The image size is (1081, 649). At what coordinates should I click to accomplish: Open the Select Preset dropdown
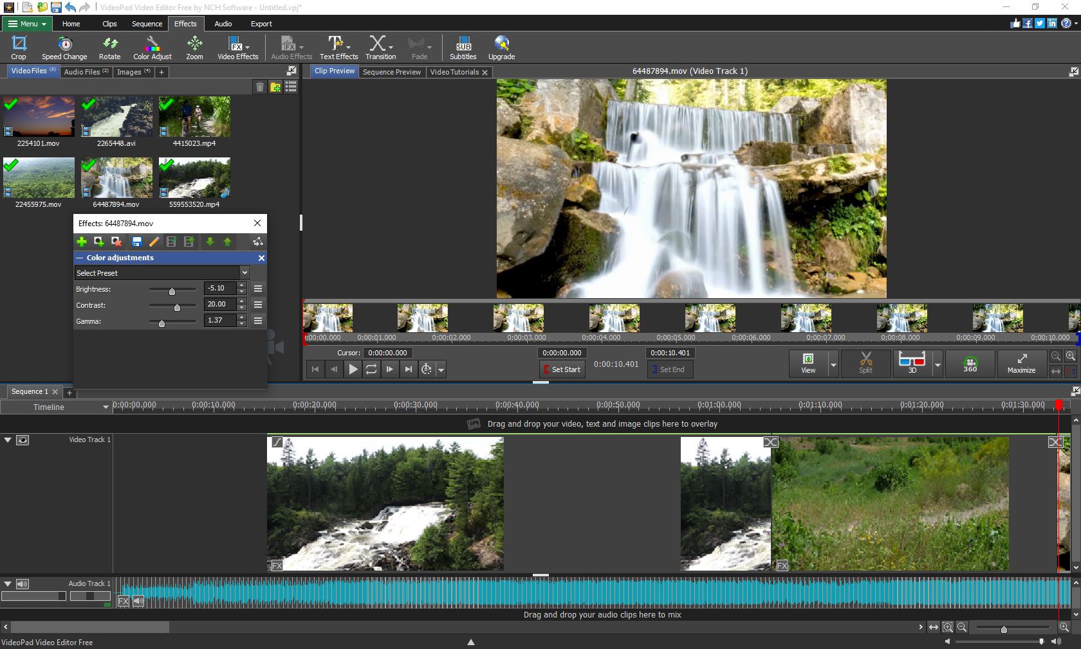click(x=161, y=272)
